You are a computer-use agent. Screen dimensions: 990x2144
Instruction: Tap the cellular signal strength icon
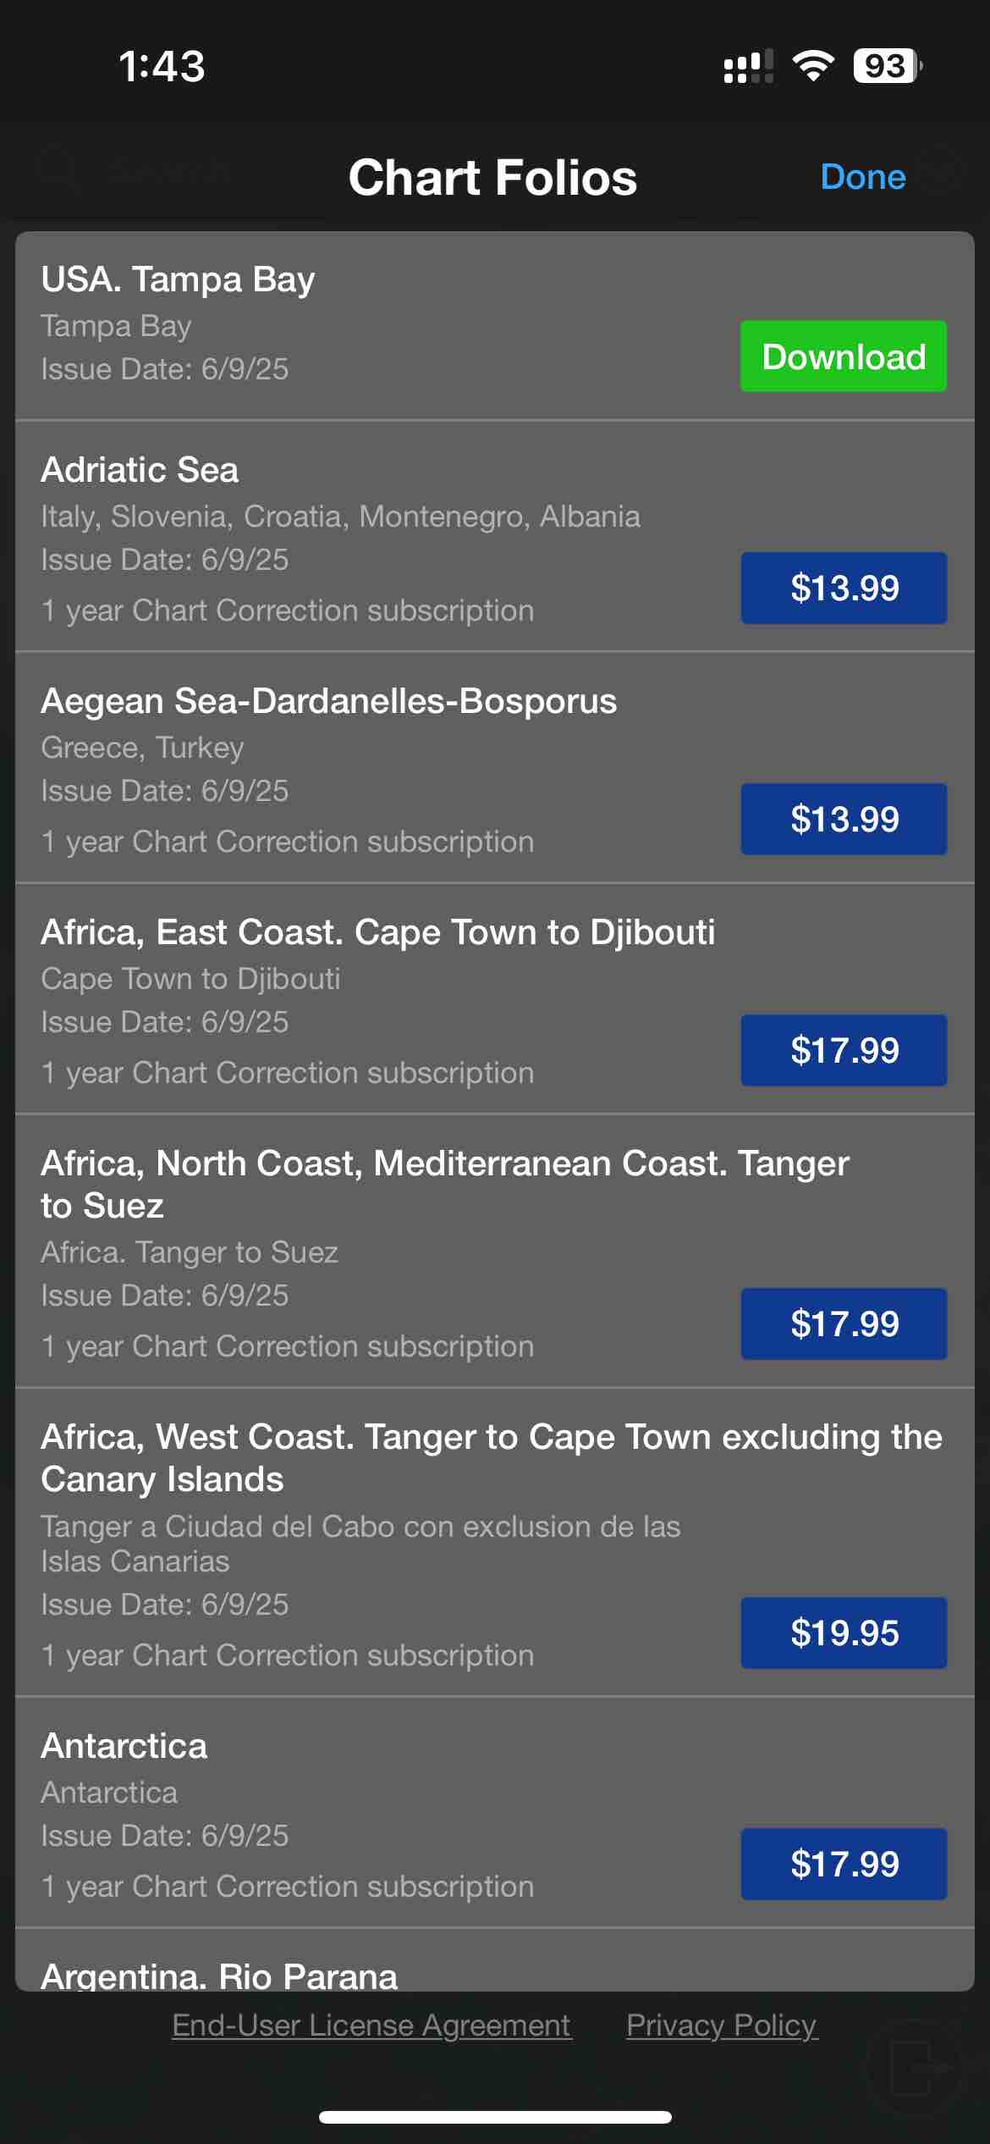[x=748, y=65]
